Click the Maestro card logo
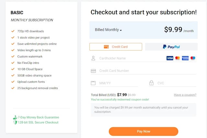 coord(193,58)
